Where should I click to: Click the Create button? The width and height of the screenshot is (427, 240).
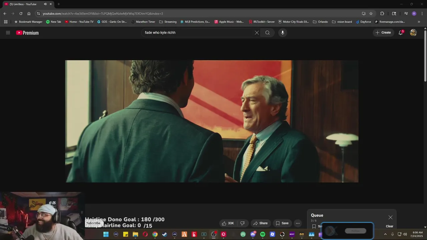[x=383, y=33]
